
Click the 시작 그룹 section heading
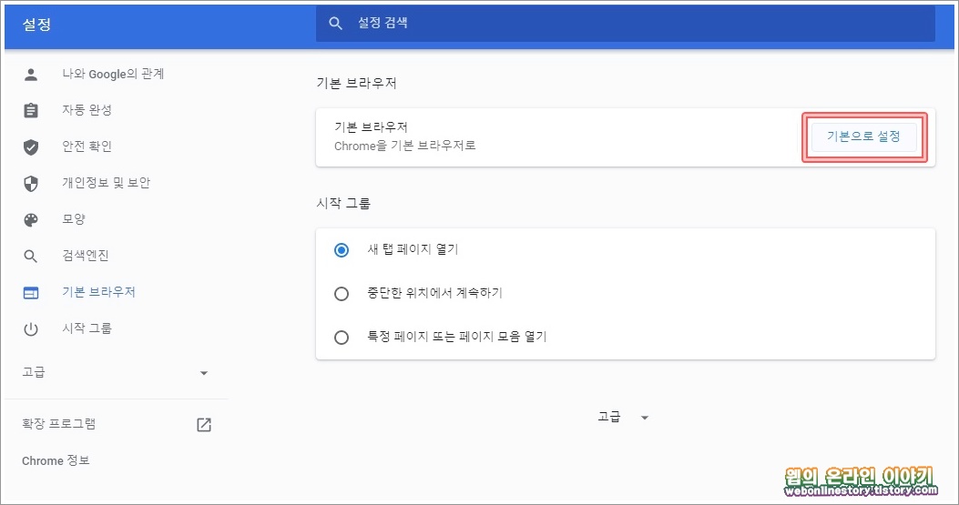(343, 204)
